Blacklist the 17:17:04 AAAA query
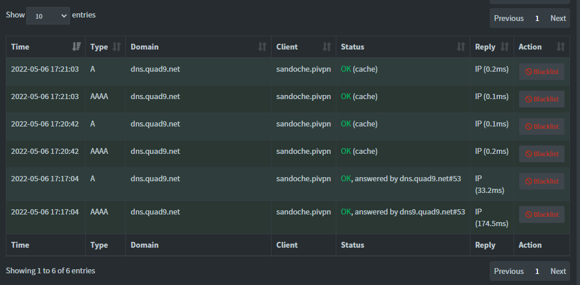Viewport: 580px width, 285px height. pyautogui.click(x=542, y=214)
